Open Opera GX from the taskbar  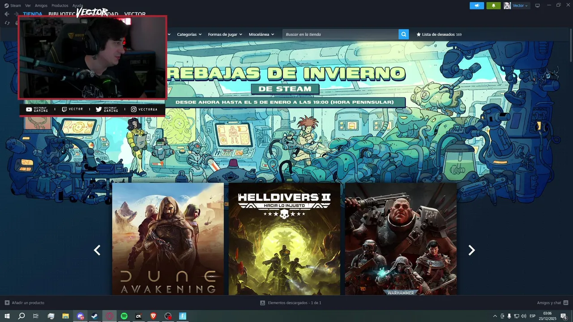(110, 316)
